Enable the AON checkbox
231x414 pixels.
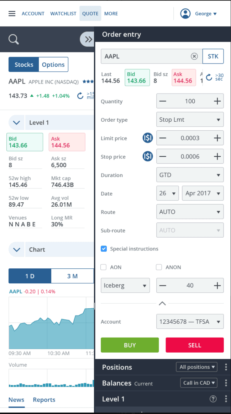(x=103, y=267)
